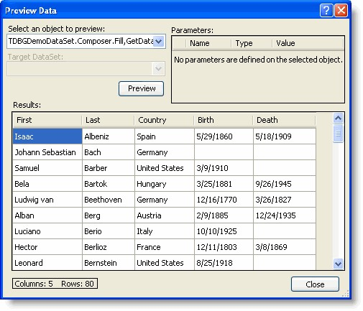The image size is (363, 311).
Task: Click the Name parameter column header
Action: (x=208, y=43)
